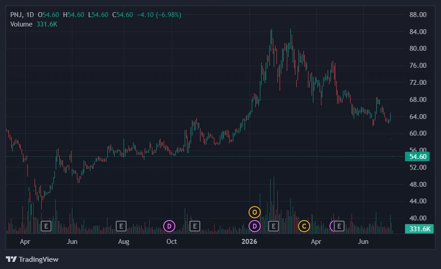Click the TradingView logo
The image size is (441, 269).
tap(32, 259)
